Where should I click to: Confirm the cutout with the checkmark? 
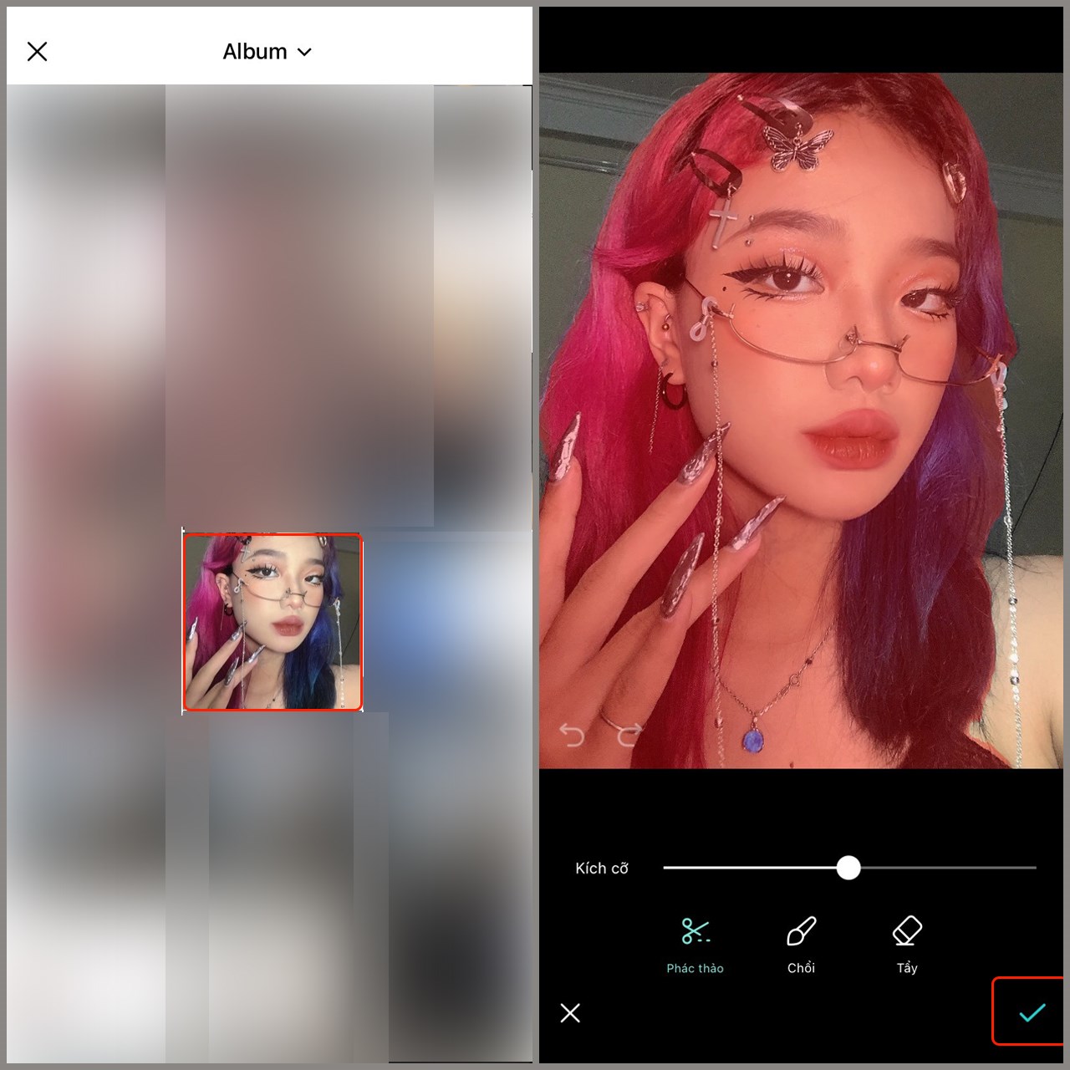[x=1032, y=1012]
